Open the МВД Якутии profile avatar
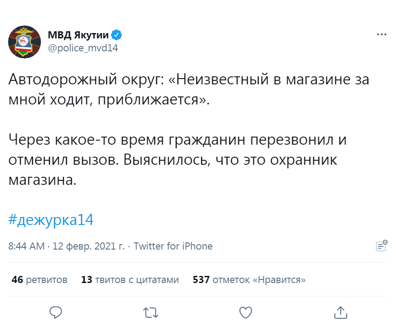Screen dimensions: 396x325 (22, 42)
